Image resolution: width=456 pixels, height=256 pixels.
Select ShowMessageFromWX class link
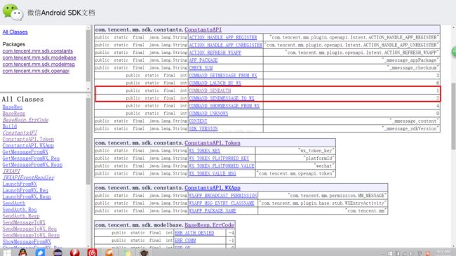pyautogui.click(x=27, y=241)
